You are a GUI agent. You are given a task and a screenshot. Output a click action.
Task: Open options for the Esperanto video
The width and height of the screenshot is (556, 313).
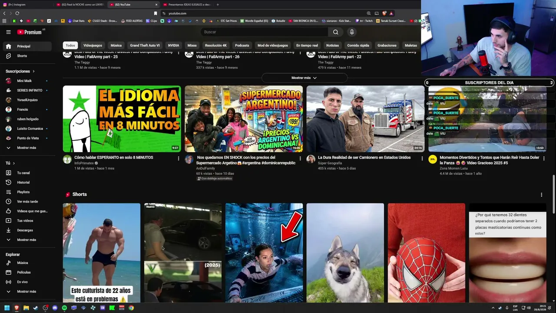pyautogui.click(x=178, y=159)
